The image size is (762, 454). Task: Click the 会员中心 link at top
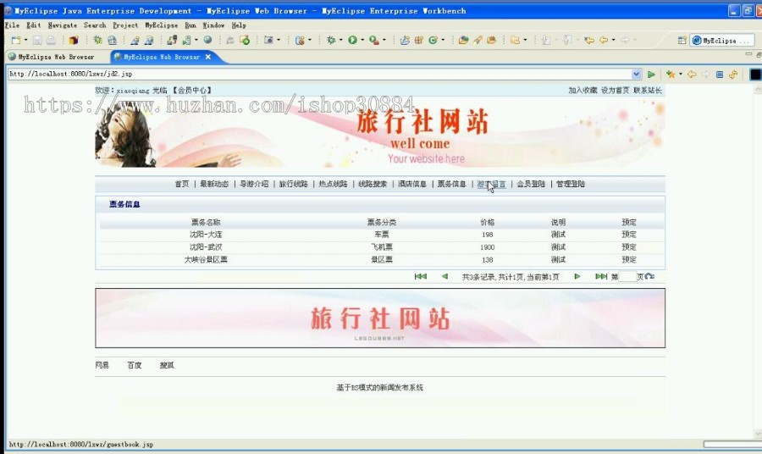pyautogui.click(x=194, y=91)
